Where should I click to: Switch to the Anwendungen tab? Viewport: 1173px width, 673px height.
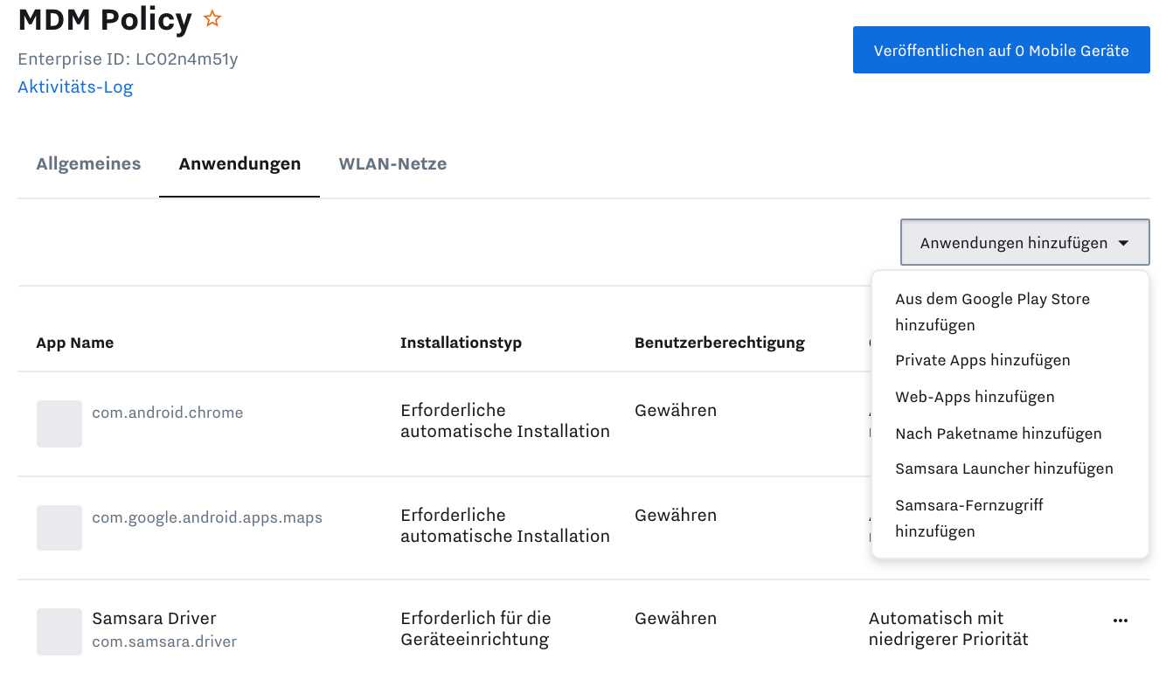coord(239,164)
